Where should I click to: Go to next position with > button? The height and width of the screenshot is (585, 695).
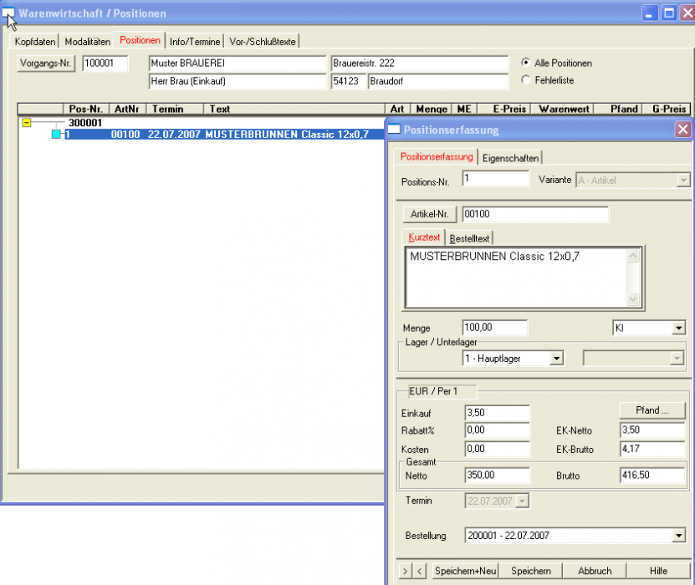pyautogui.click(x=406, y=571)
